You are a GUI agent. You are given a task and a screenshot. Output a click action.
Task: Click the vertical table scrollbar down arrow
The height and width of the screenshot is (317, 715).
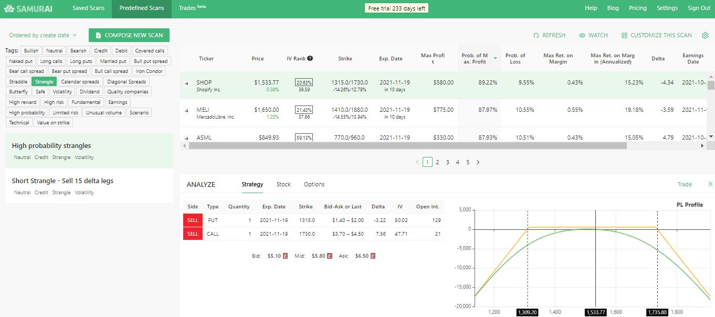coord(711,136)
